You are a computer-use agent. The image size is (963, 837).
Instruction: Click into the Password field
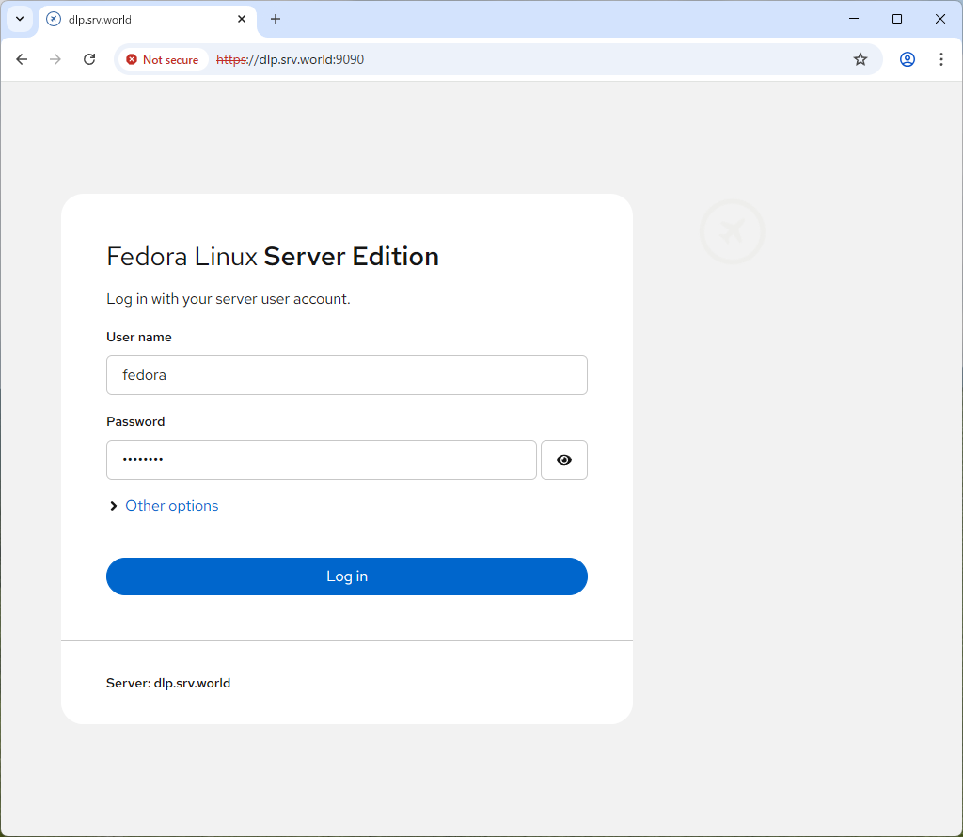[x=321, y=460]
